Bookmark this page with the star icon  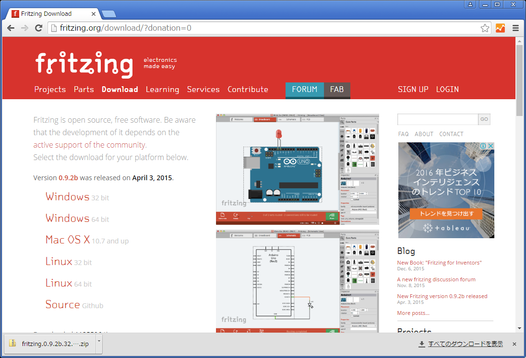pos(485,28)
